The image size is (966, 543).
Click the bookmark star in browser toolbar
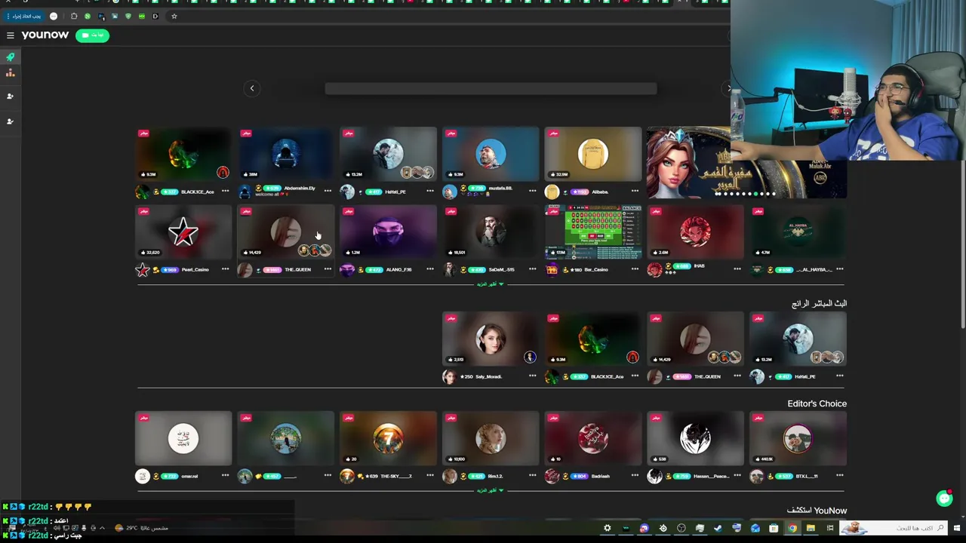click(x=174, y=16)
